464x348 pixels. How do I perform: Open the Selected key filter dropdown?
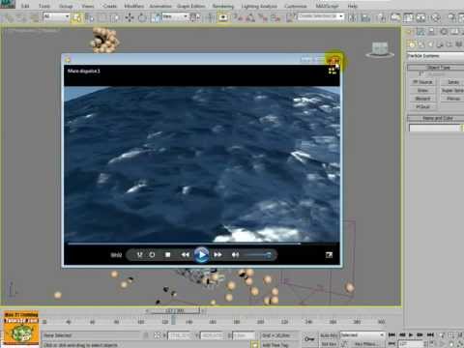(x=362, y=335)
